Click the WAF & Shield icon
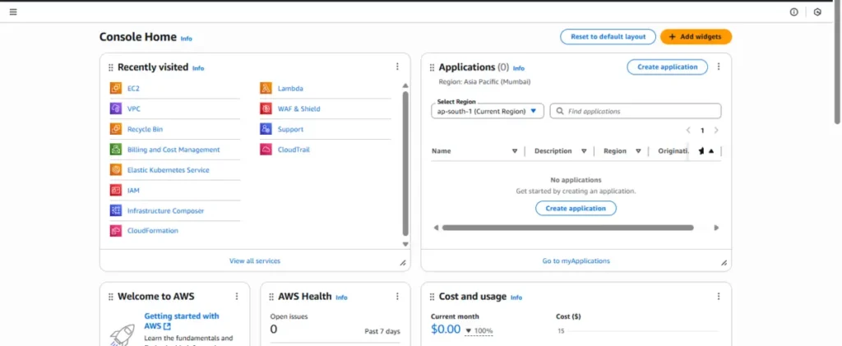842x346 pixels. point(266,109)
